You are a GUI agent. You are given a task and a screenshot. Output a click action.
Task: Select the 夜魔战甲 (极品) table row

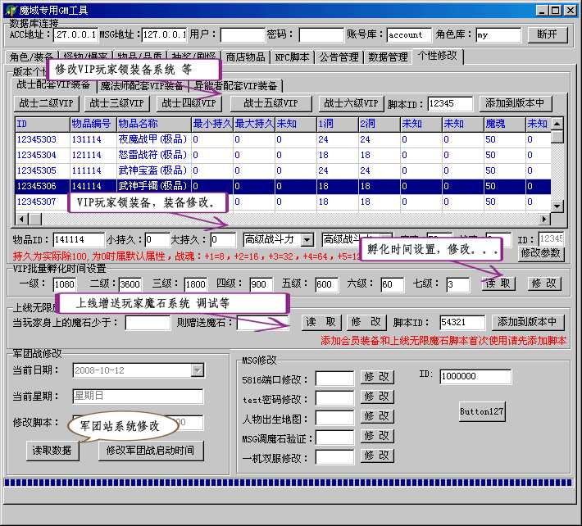point(152,140)
